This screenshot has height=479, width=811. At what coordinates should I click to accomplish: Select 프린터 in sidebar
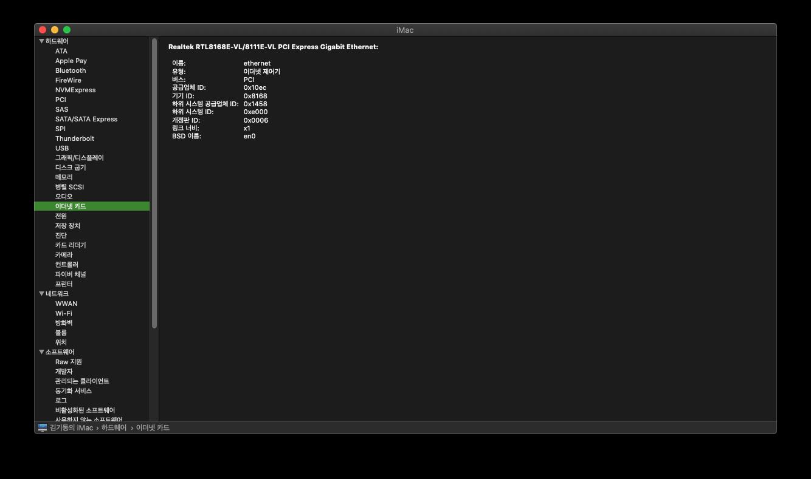point(64,284)
